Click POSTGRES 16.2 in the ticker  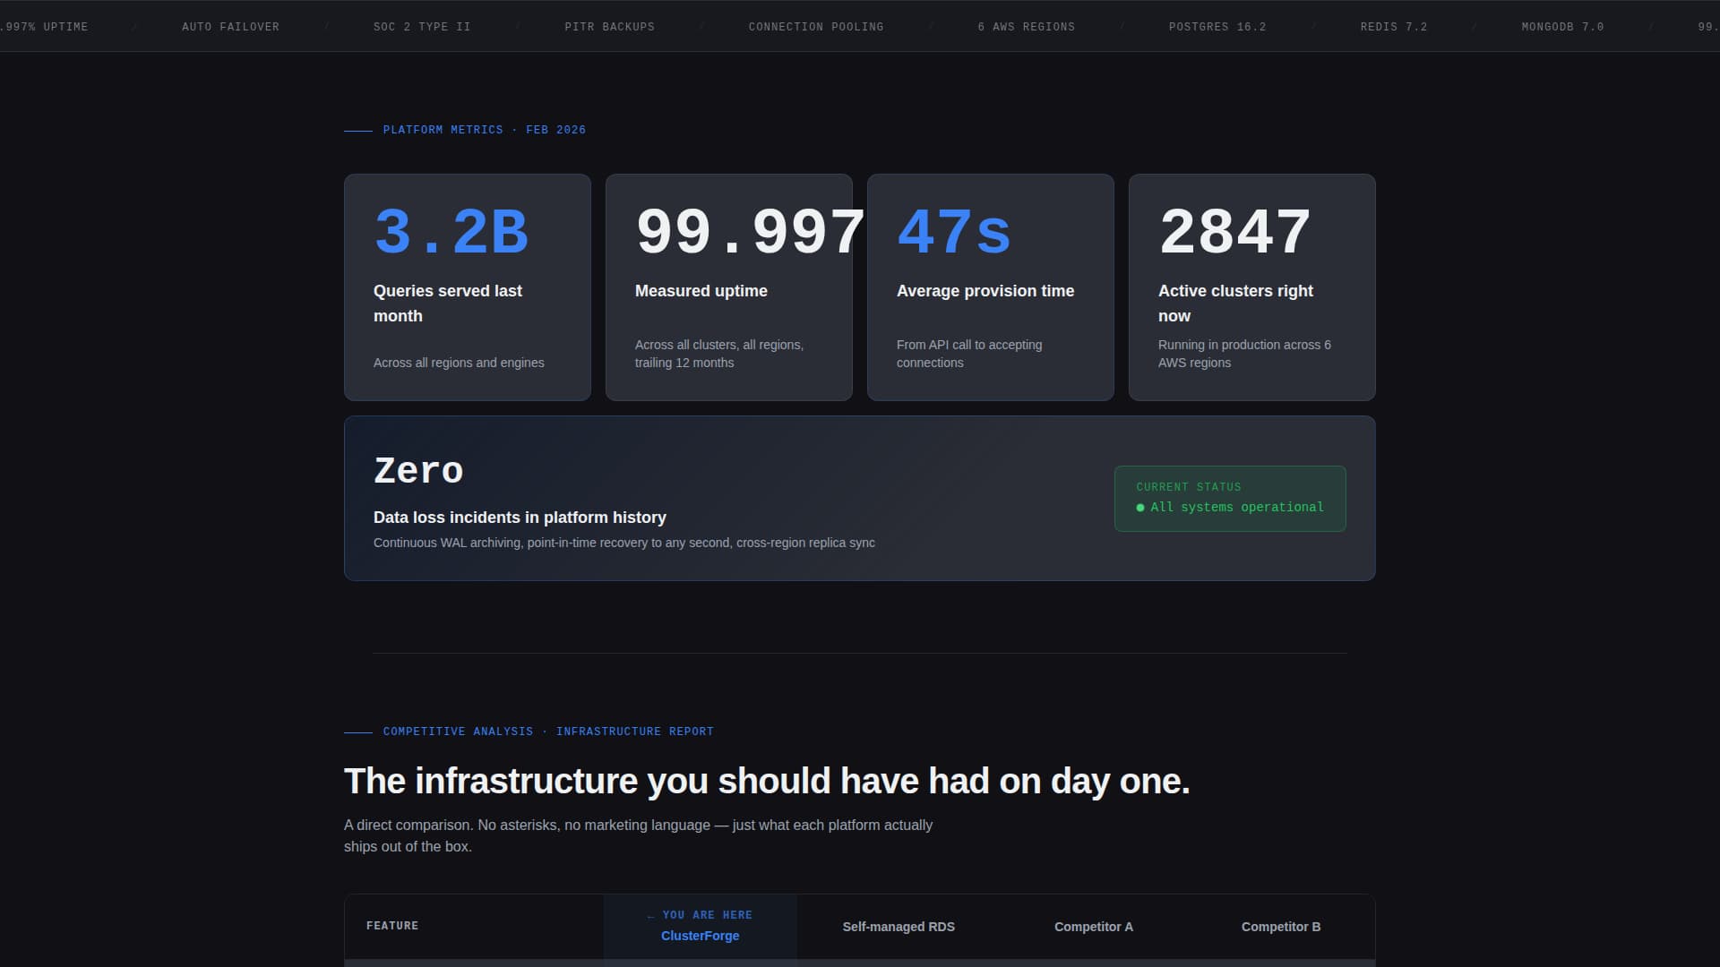(x=1217, y=27)
